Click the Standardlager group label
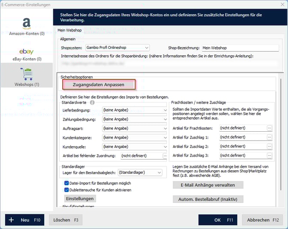 click(73, 166)
